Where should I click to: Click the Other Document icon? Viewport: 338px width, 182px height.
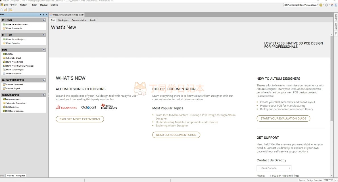tap(4, 73)
